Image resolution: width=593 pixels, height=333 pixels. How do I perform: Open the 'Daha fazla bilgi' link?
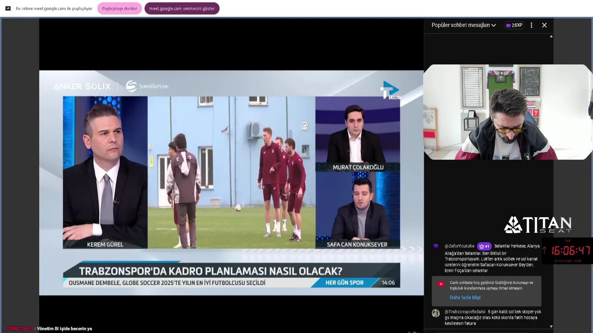pos(465,297)
